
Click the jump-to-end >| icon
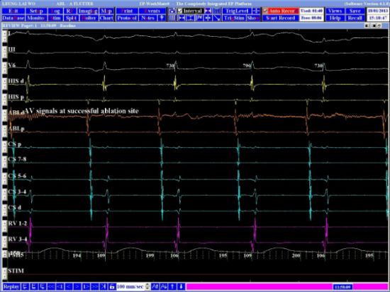[x=104, y=287]
